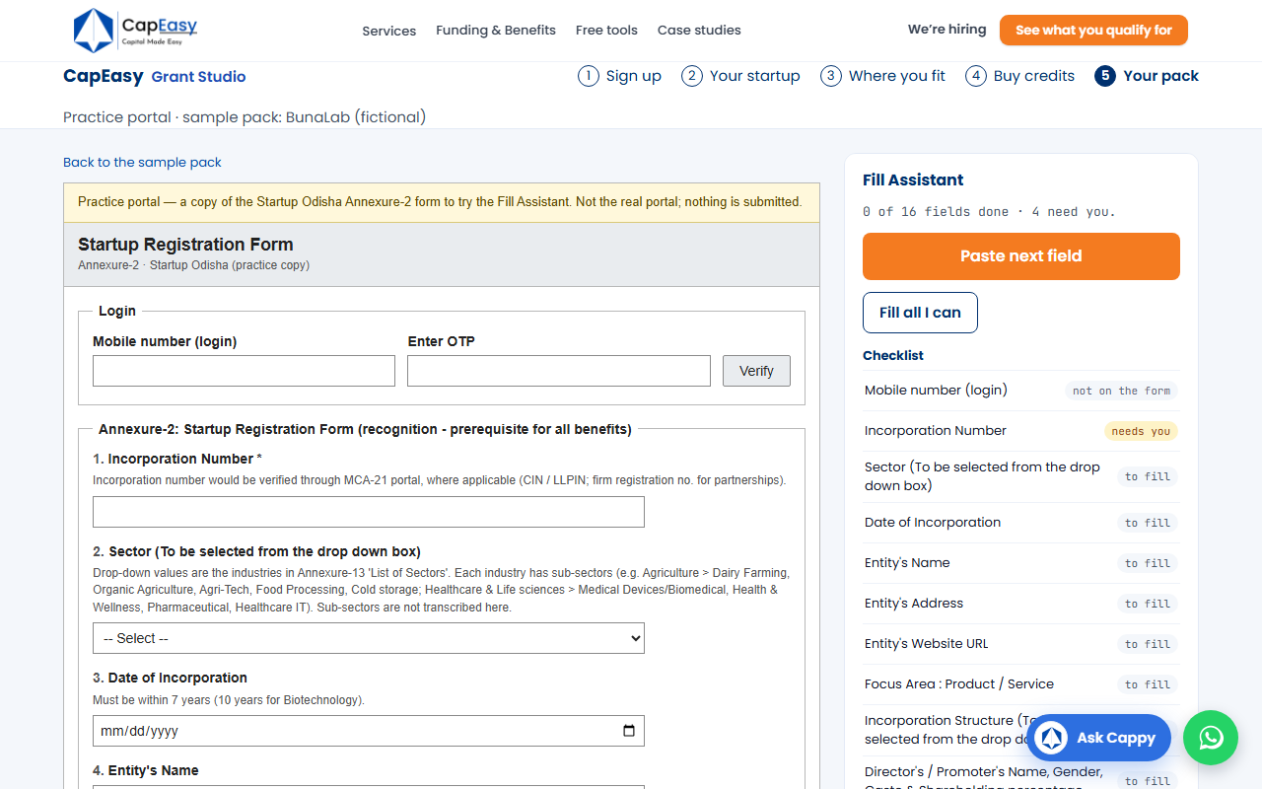Click the Verify OTP button
Screen dimensions: 1262x789
(x=756, y=371)
